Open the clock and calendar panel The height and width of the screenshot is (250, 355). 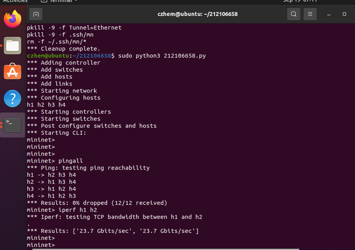[300, 1]
